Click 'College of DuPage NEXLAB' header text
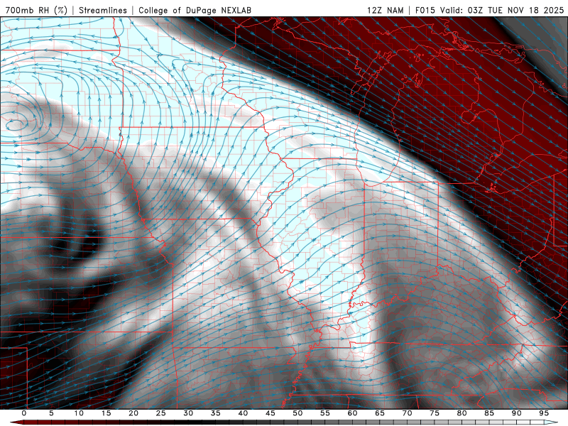The height and width of the screenshot is (426, 568). [195, 10]
